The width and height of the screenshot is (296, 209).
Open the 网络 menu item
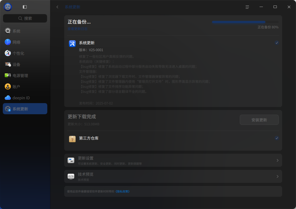tap(25, 42)
